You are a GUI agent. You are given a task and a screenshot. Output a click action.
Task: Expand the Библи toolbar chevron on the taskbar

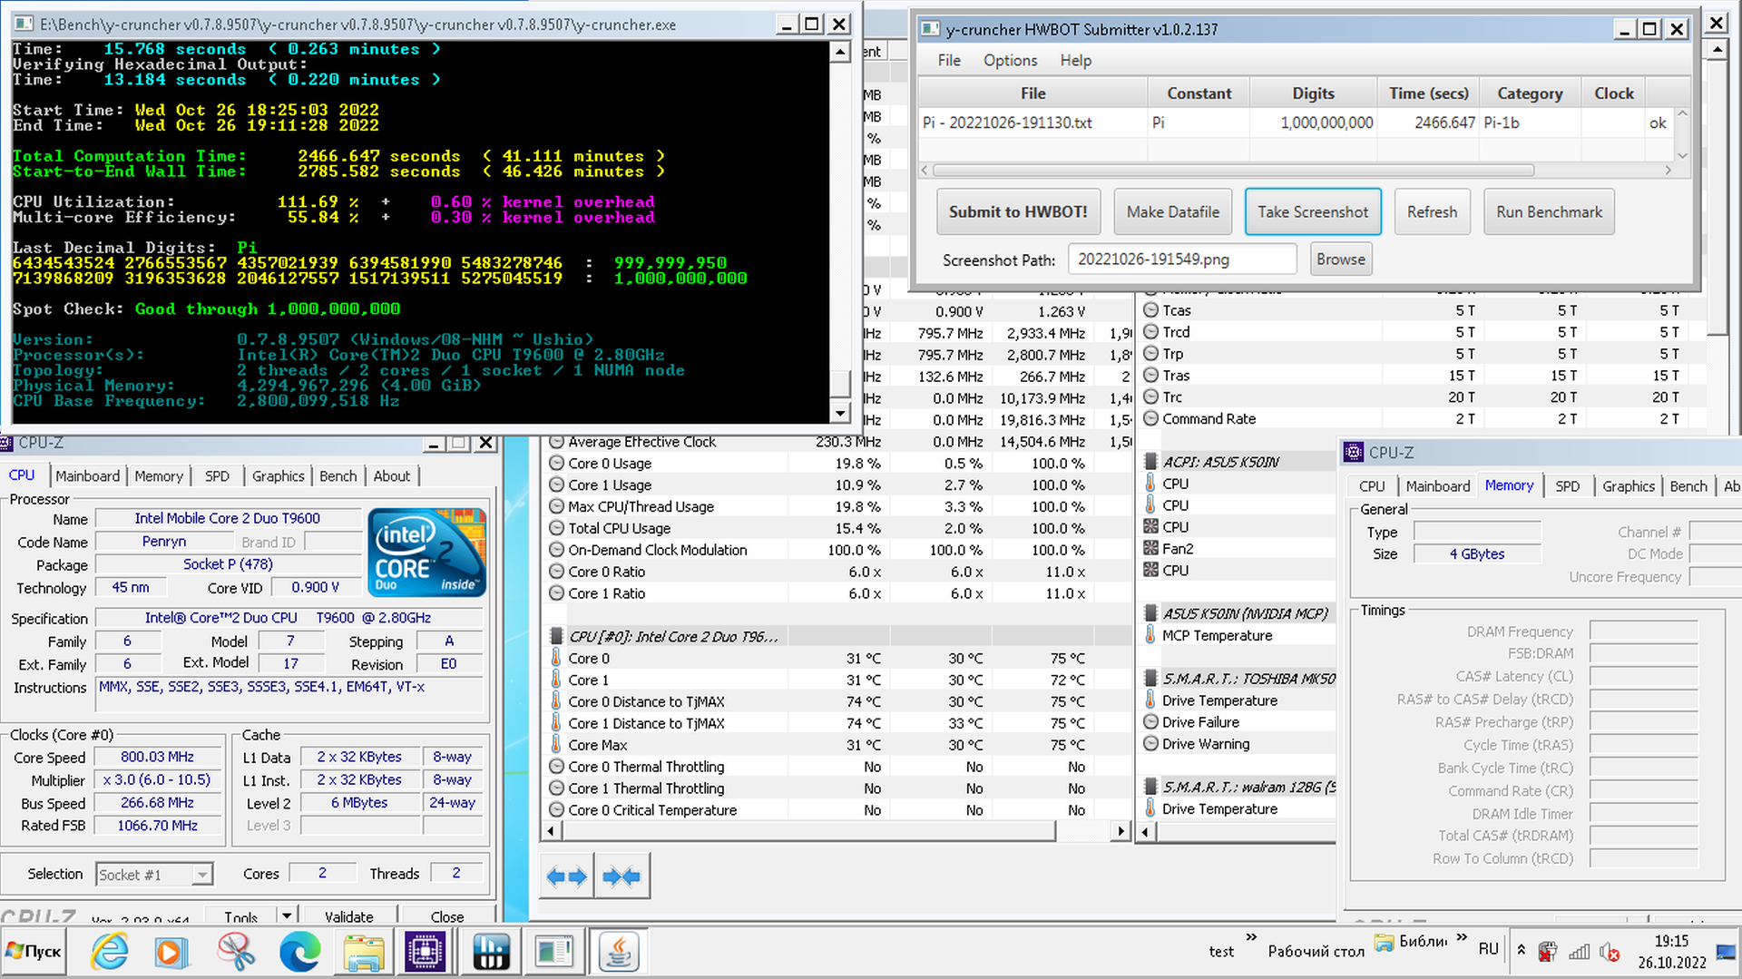click(1462, 937)
